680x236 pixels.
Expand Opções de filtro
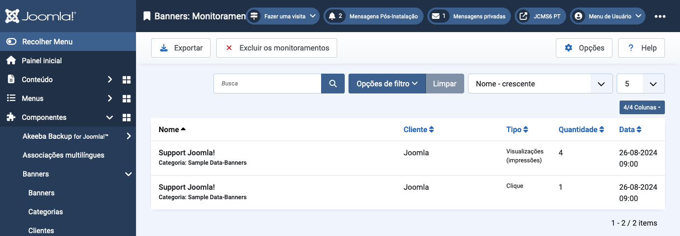click(x=387, y=84)
